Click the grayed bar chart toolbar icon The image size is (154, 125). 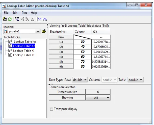[x=32, y=19]
